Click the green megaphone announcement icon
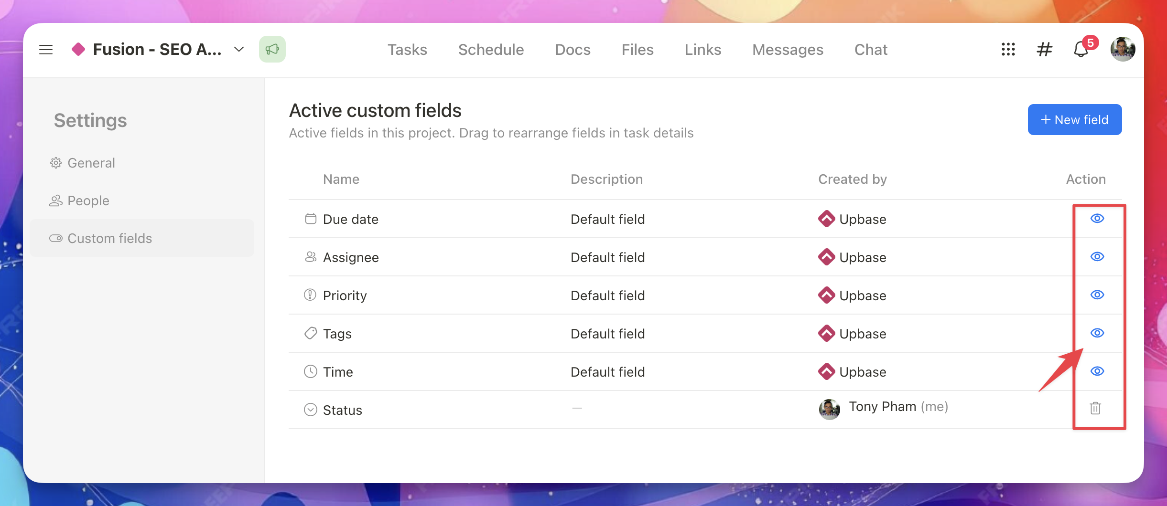Screen dimensions: 1167x506 click(x=272, y=50)
